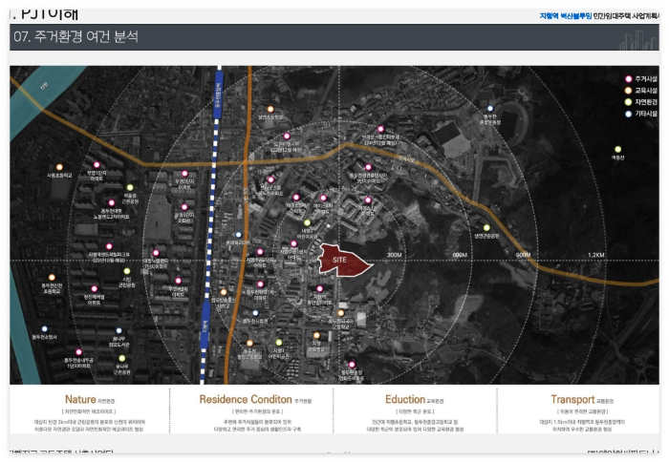
Task: Click the 주거시설 legend text
Action: pyautogui.click(x=646, y=79)
